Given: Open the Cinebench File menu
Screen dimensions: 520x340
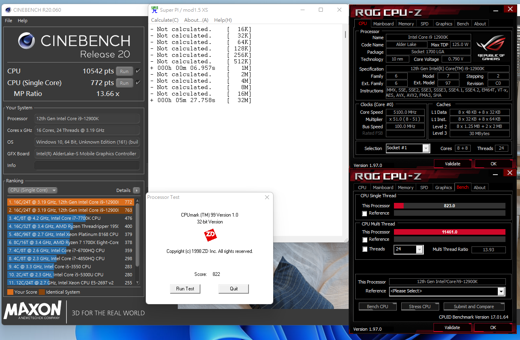Looking at the screenshot, I should [8, 21].
